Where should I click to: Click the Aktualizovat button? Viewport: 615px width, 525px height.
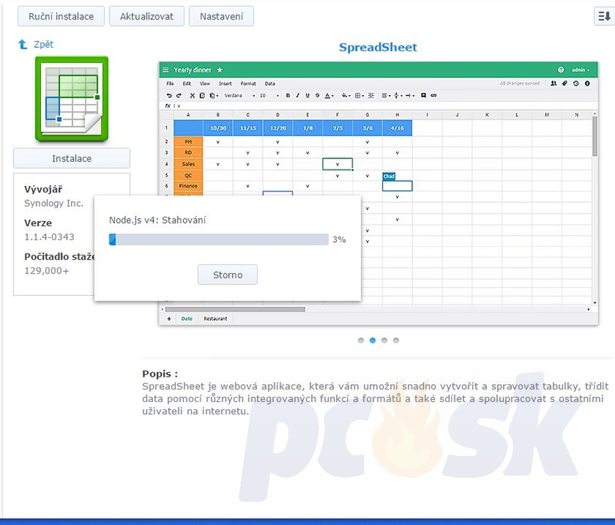[146, 16]
